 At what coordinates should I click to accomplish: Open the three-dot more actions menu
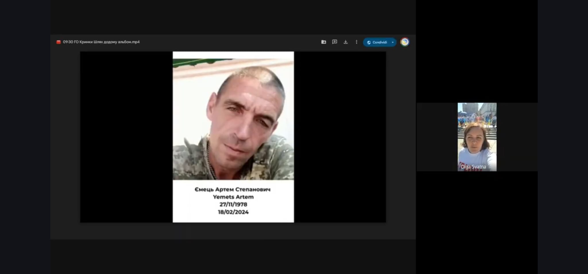[x=356, y=42]
